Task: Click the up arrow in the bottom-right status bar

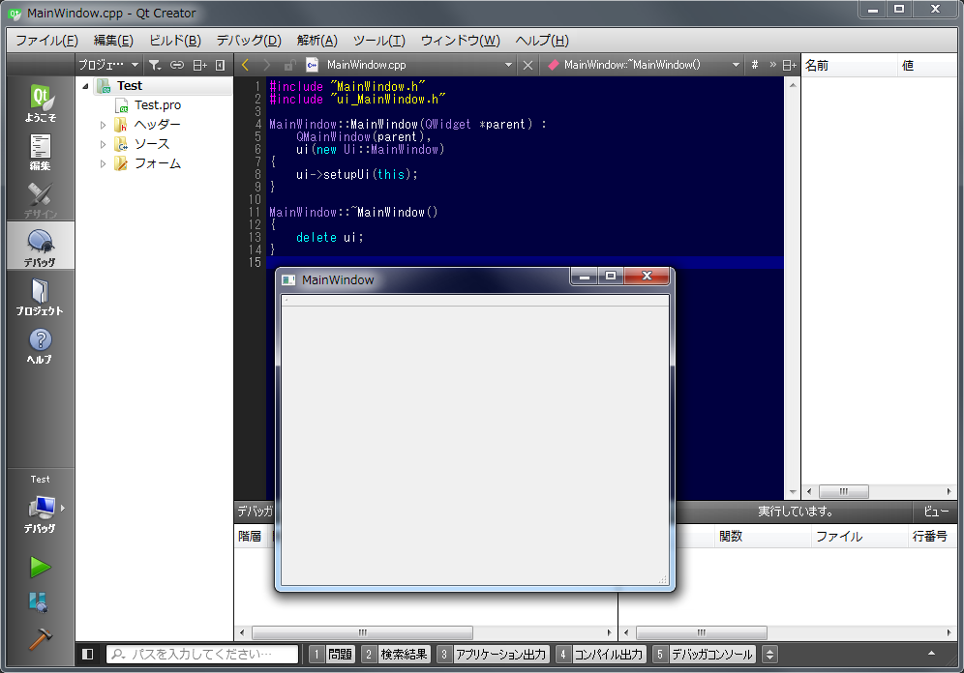Action: point(931,654)
